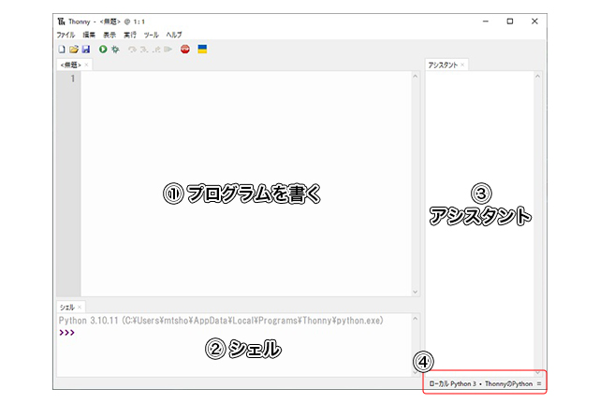Viewport: 599px width, 402px height.
Task: Click the Step over debug icon
Action: pyautogui.click(x=133, y=49)
